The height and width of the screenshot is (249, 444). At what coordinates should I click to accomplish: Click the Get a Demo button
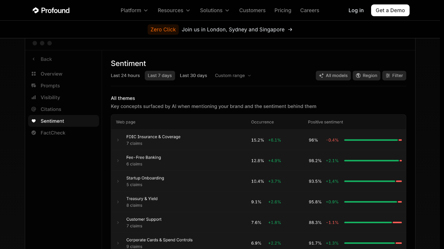click(x=390, y=10)
